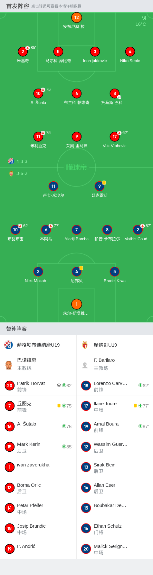Screen dimensions: 153x575
Task: Open player 17 Vuk Vlahovic stats
Action: pos(115,137)
